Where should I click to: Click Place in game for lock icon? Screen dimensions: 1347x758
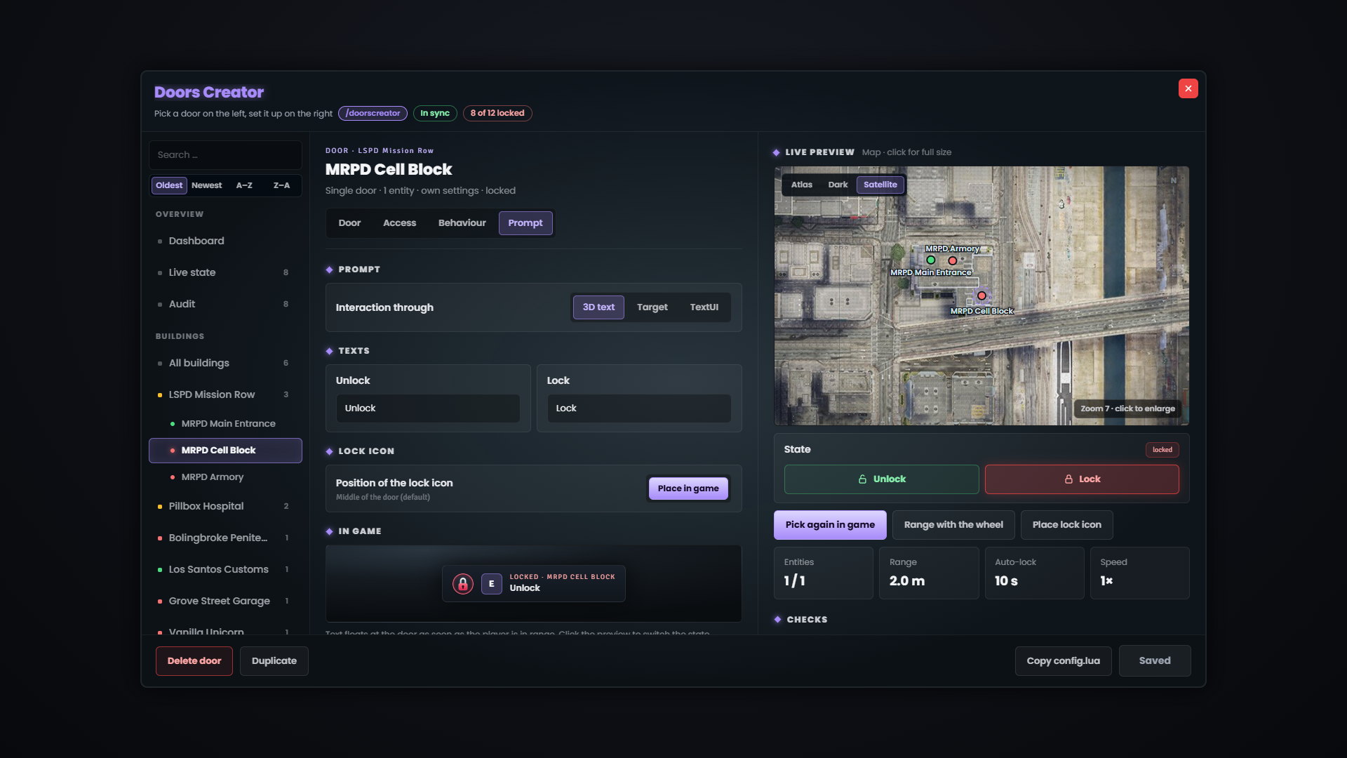[688, 488]
